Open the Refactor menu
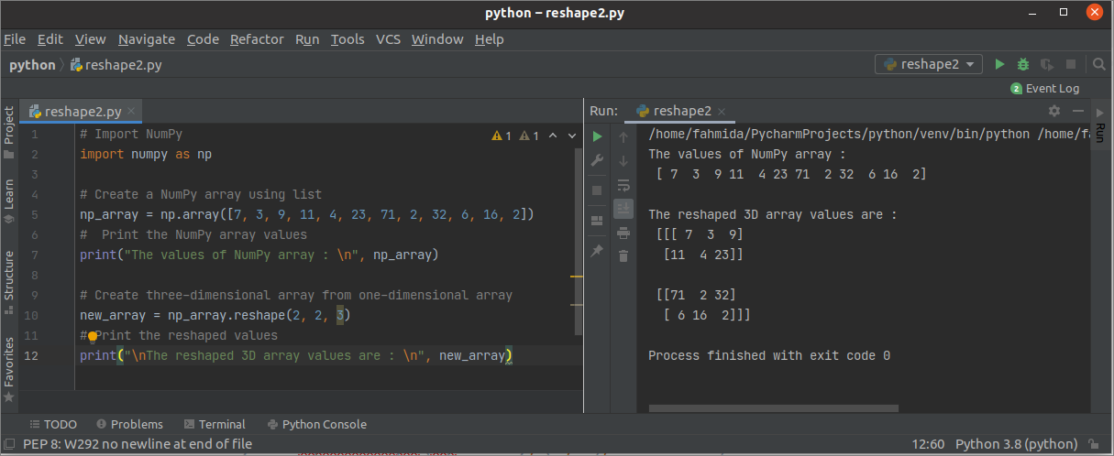Viewport: 1114px width, 456px height. (x=257, y=39)
